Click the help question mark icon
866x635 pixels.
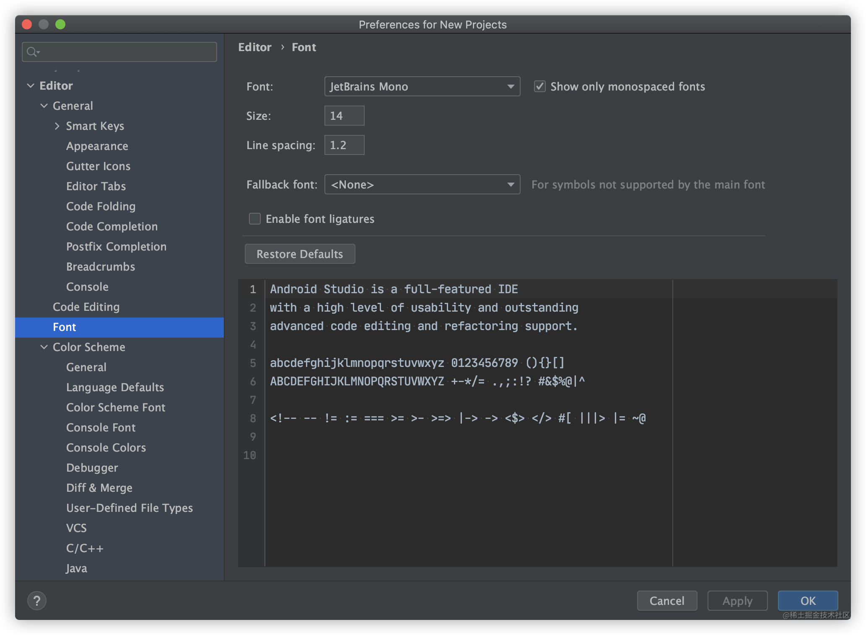coord(37,601)
